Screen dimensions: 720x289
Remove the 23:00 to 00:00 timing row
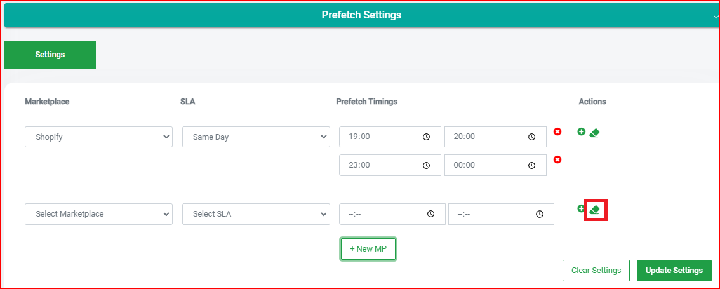click(x=557, y=159)
